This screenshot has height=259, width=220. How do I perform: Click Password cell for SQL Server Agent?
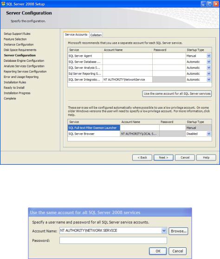coord(169,56)
